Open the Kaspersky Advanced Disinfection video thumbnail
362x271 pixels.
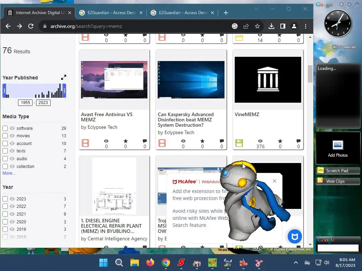(x=191, y=80)
